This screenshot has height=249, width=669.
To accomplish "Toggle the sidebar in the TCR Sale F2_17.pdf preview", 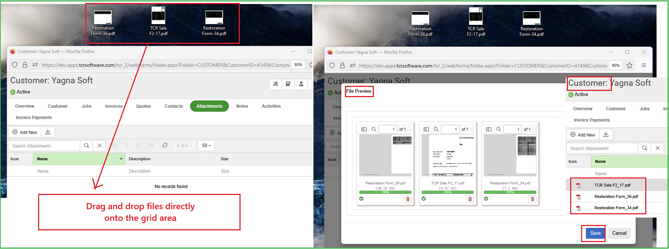I will [x=426, y=129].
